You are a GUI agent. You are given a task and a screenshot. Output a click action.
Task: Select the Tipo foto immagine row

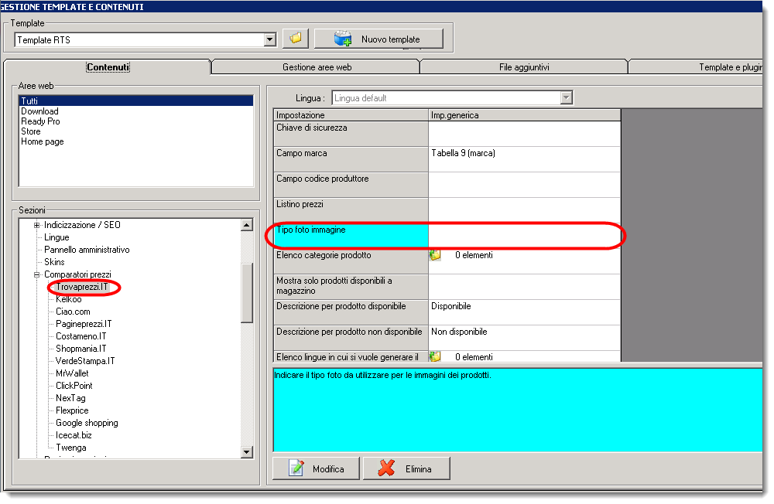click(447, 236)
